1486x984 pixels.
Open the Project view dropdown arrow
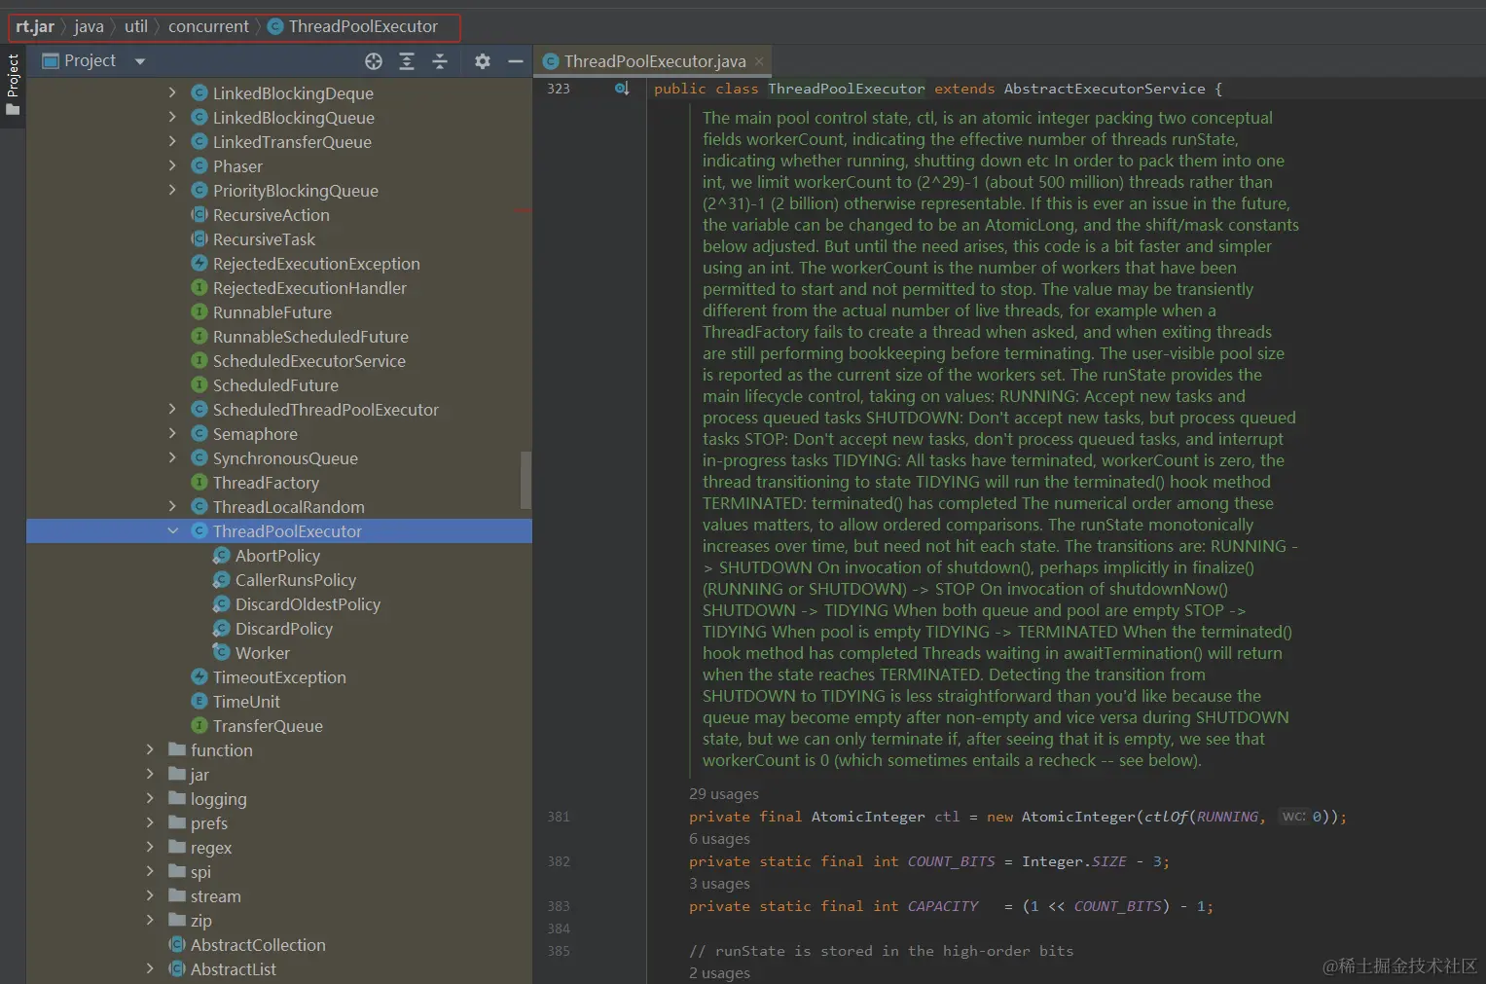[140, 61]
